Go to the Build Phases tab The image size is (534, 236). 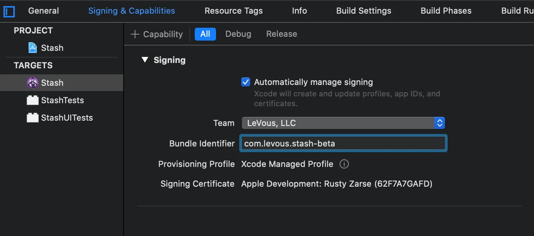pos(446,11)
